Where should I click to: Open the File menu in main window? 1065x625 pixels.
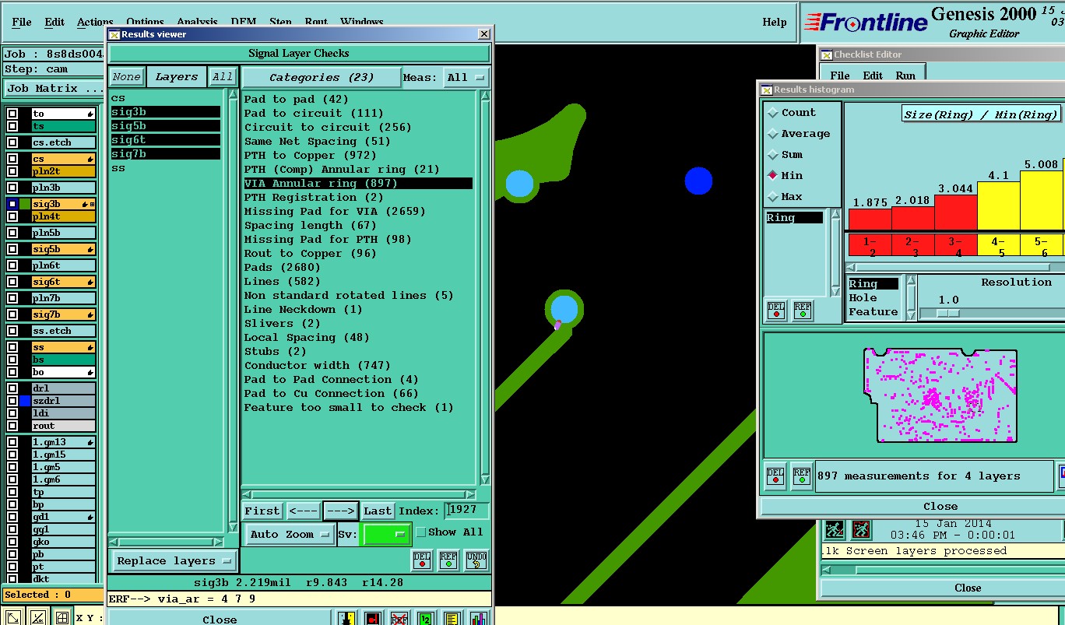(22, 22)
